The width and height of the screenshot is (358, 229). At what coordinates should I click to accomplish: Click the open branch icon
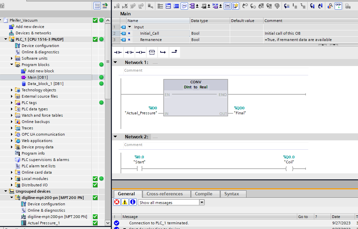[x=163, y=52]
